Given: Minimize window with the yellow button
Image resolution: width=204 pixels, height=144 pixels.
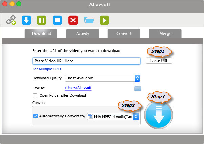Looking at the screenshot, I should click(x=12, y=4).
